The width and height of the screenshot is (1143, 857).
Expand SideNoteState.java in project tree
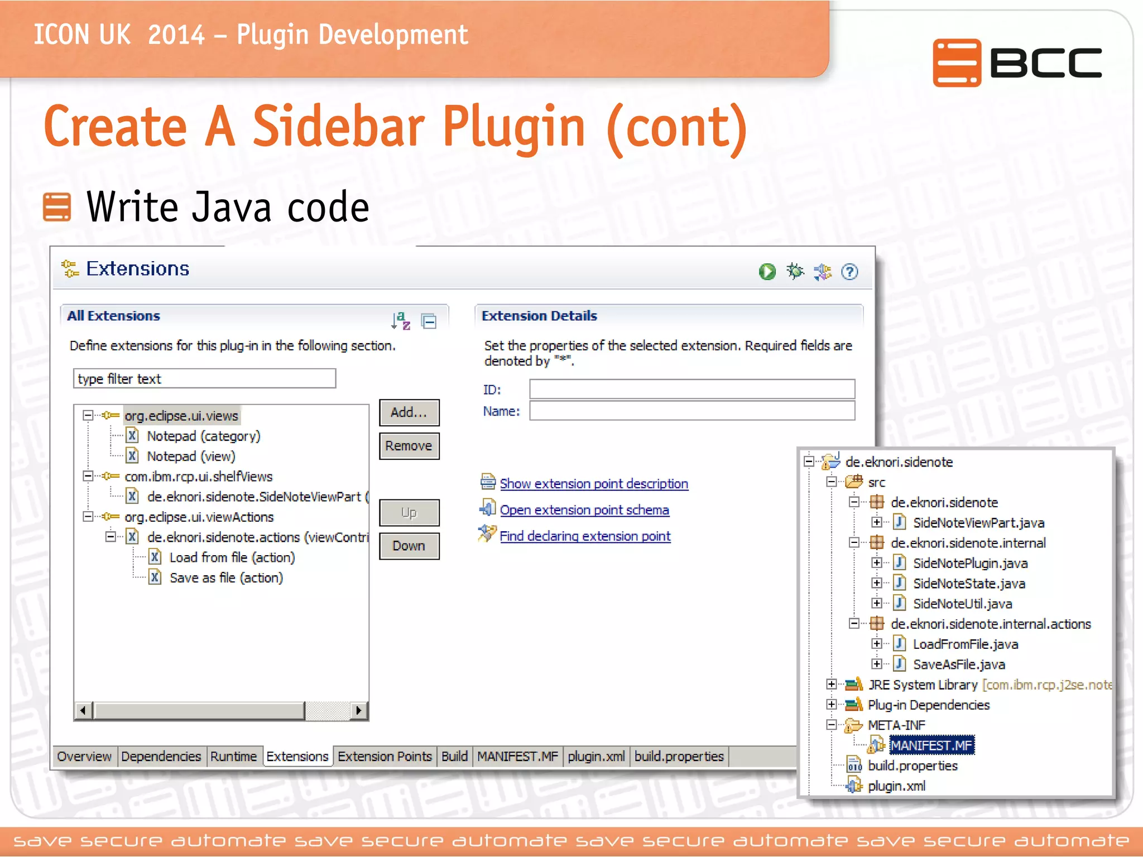(877, 583)
